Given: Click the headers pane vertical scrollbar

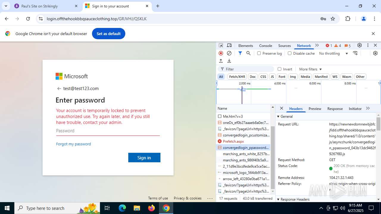Looking at the screenshot, I should 379,124.
